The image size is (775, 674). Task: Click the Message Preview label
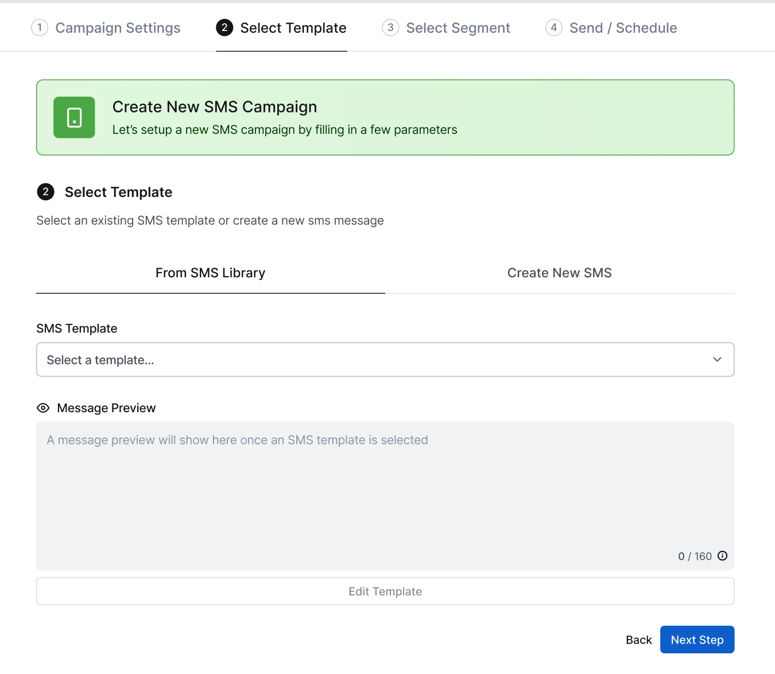coord(106,408)
